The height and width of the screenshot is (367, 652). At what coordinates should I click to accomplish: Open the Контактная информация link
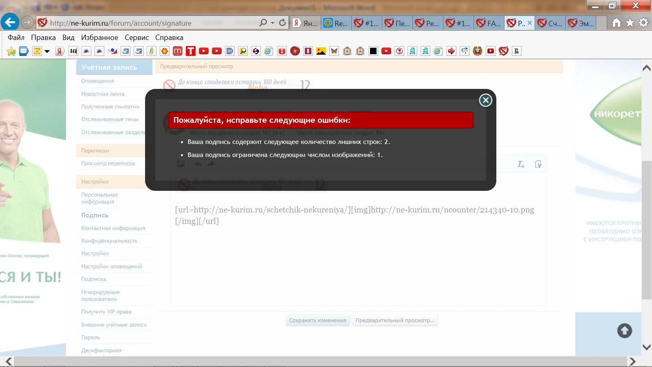coord(113,228)
